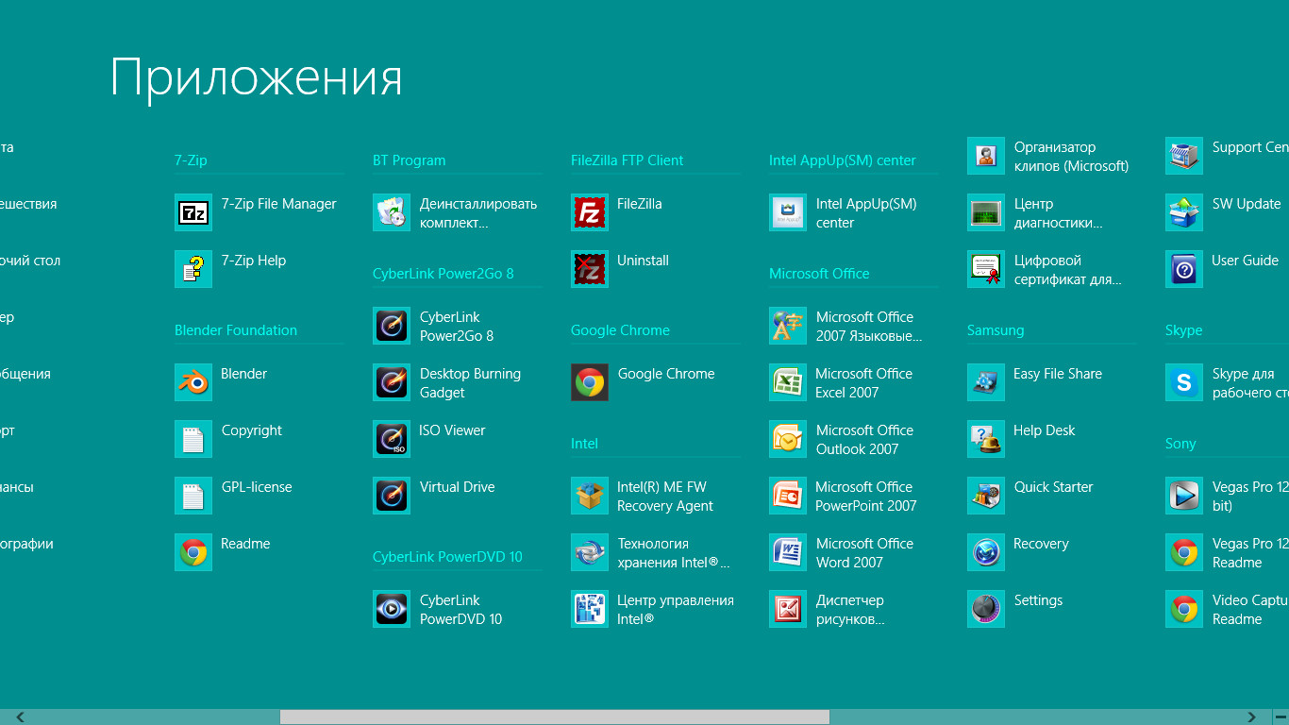The height and width of the screenshot is (725, 1289).
Task: Open the Intel control center icon
Action: click(x=590, y=609)
